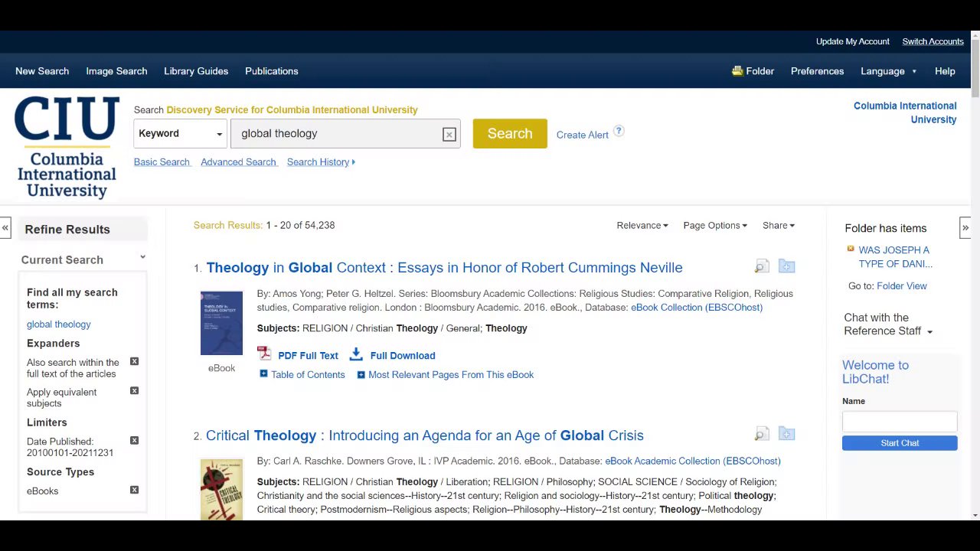Open eBook Academic Collection (EBSCOhost) link
Viewport: 980px width, 551px height.
693,461
